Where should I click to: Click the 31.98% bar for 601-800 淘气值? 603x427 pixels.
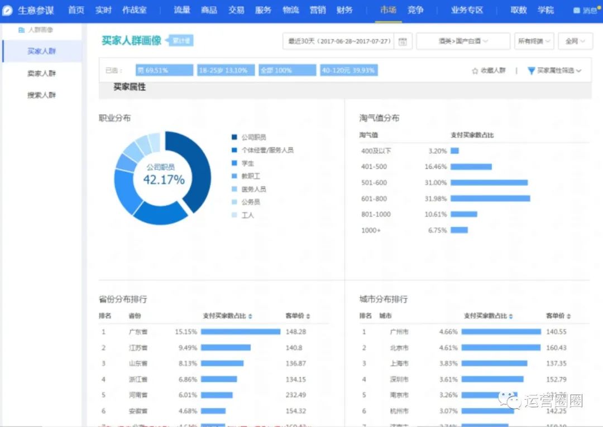(x=491, y=198)
